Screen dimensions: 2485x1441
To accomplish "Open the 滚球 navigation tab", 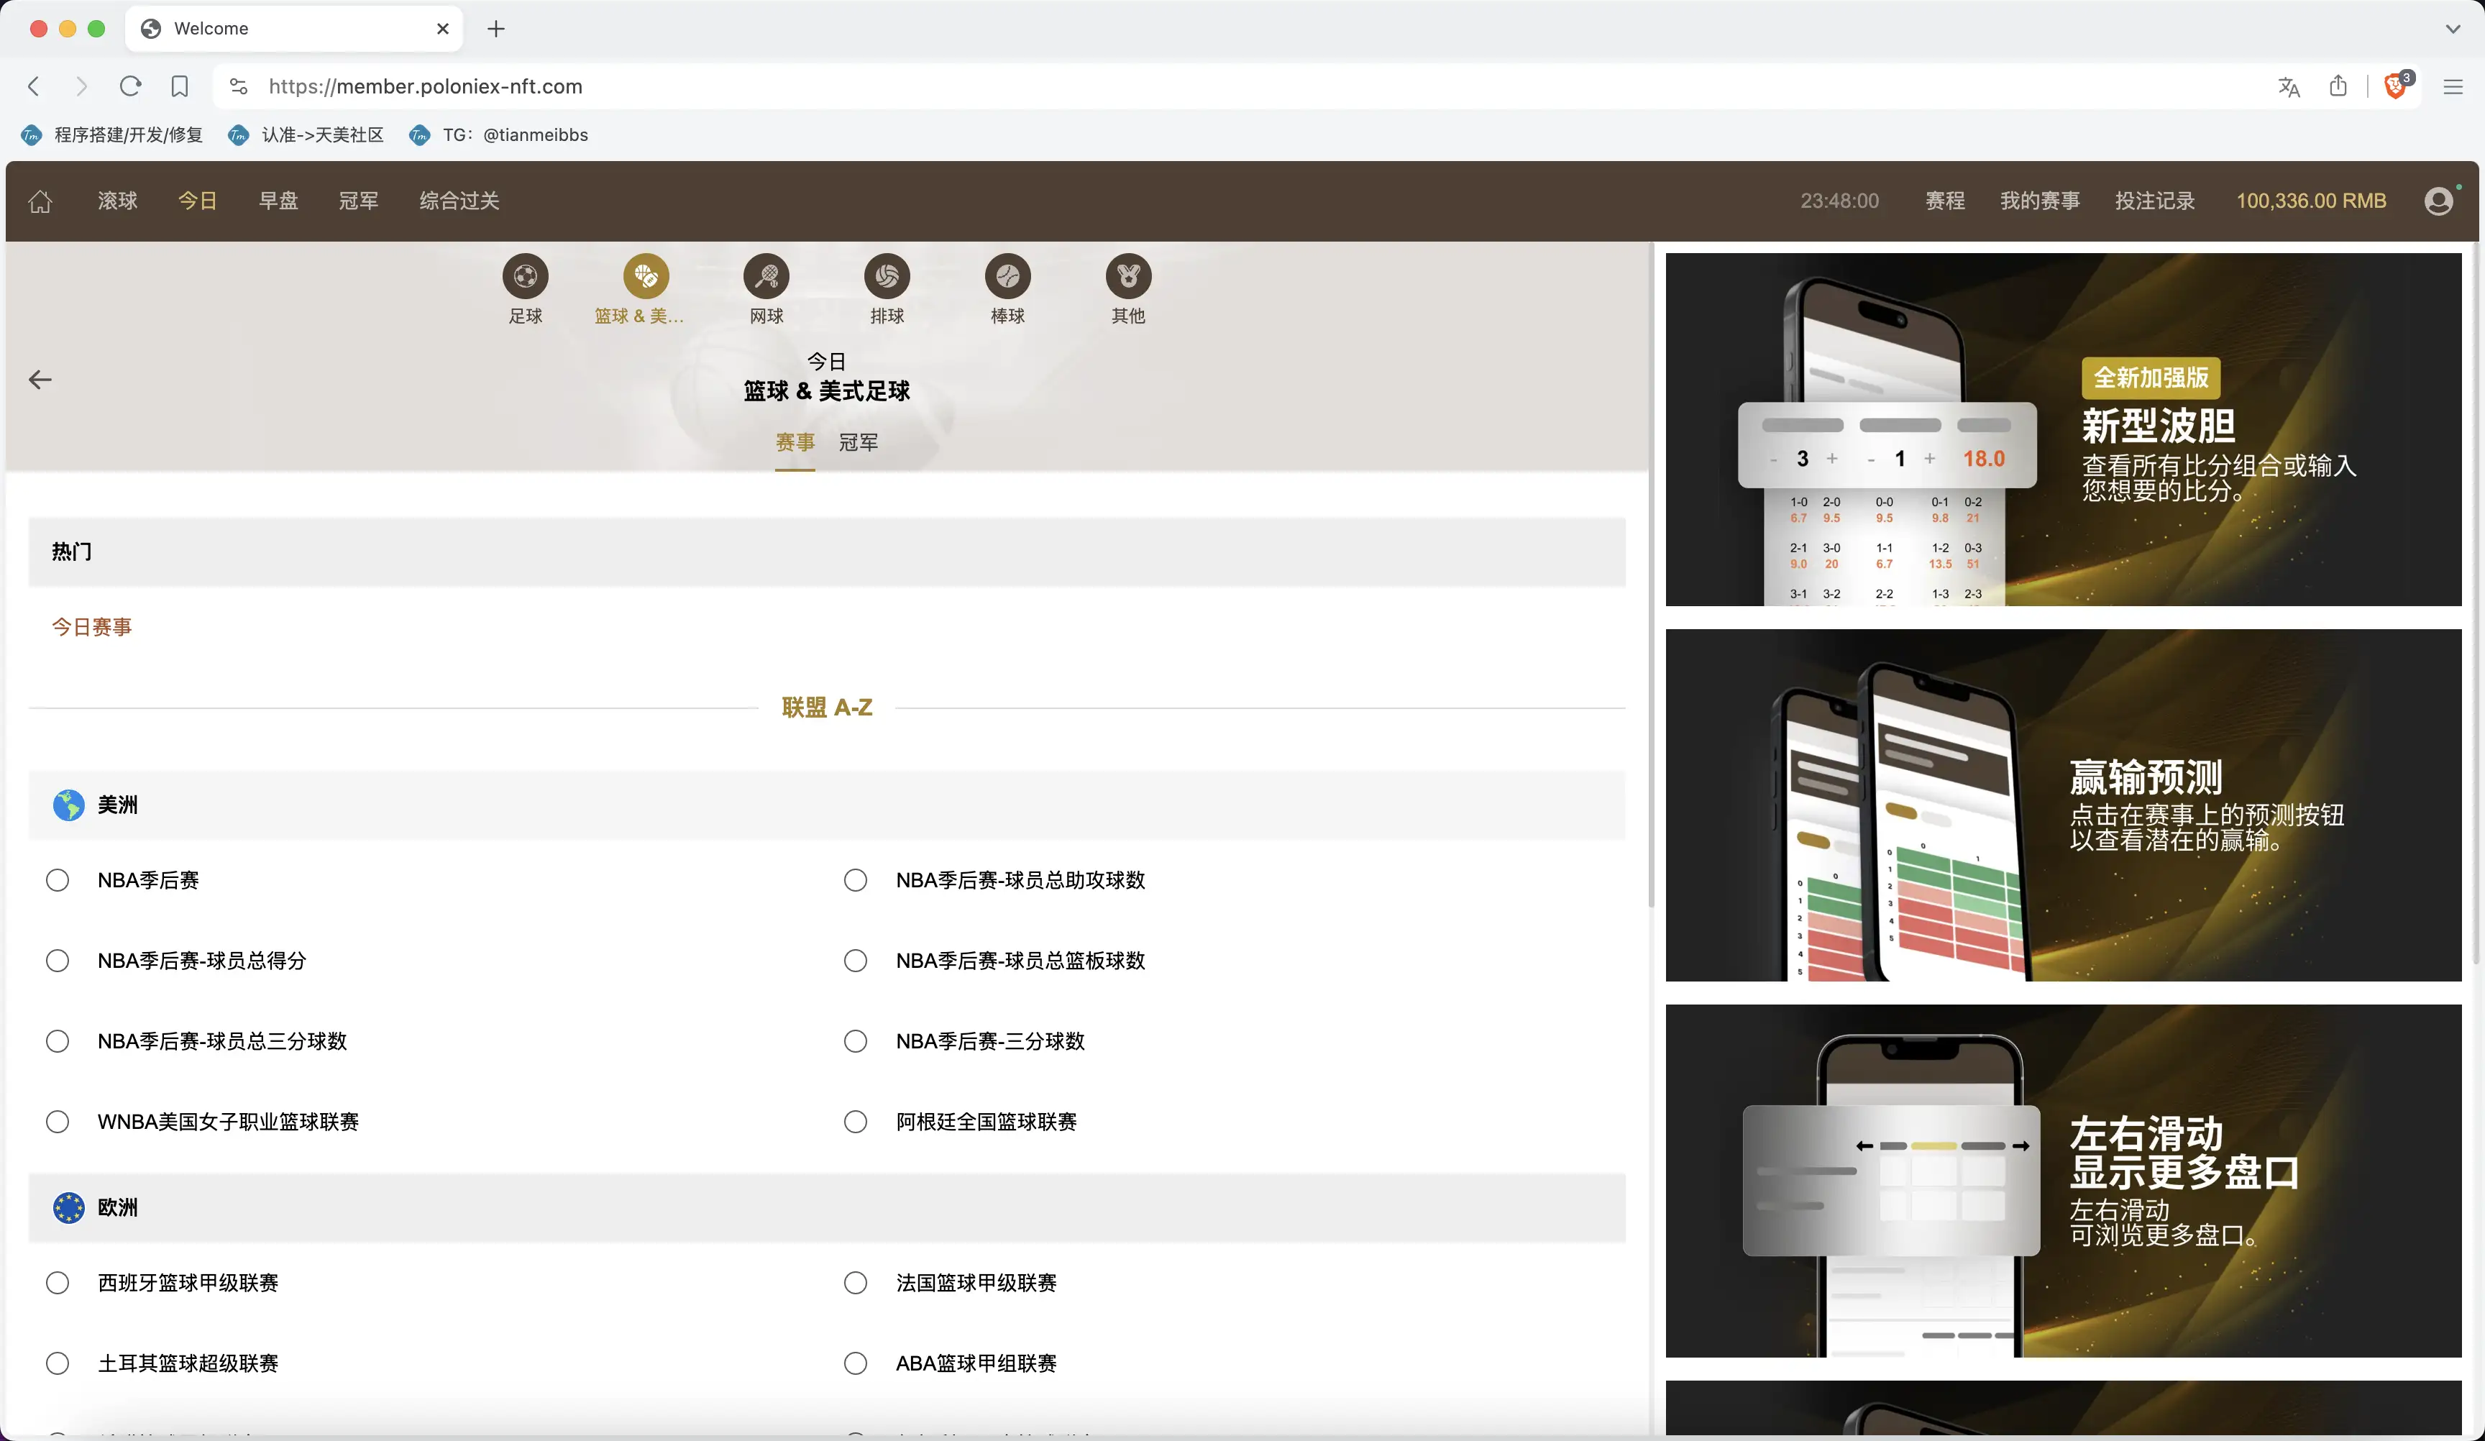I will [x=117, y=201].
